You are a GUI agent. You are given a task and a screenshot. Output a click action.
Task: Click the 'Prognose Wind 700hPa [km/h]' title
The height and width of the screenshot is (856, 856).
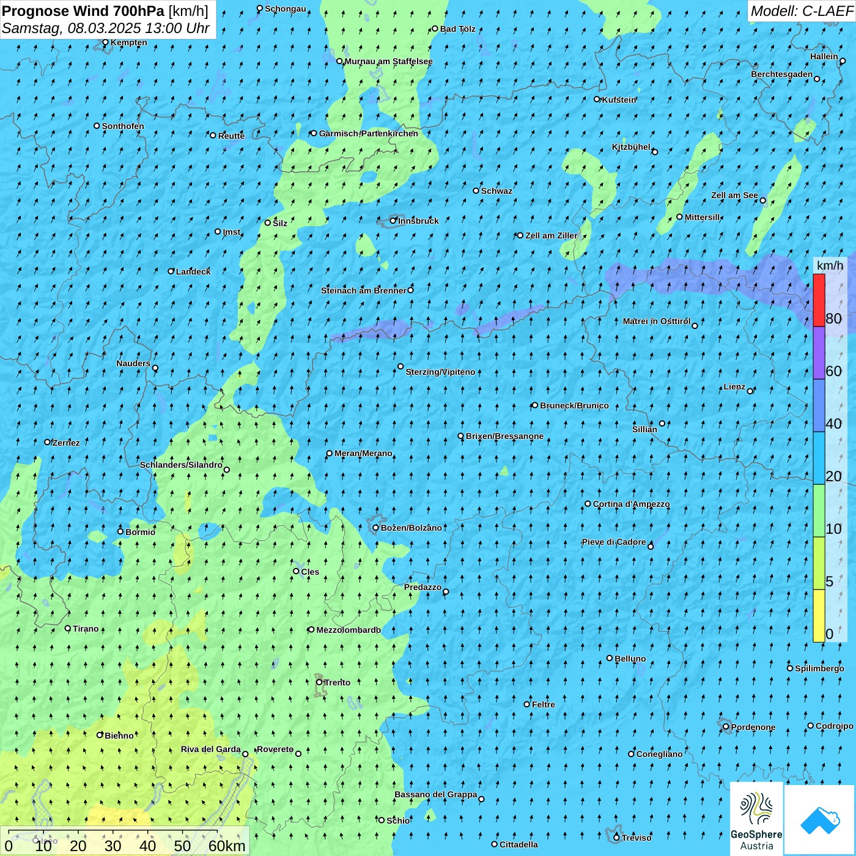(x=105, y=10)
